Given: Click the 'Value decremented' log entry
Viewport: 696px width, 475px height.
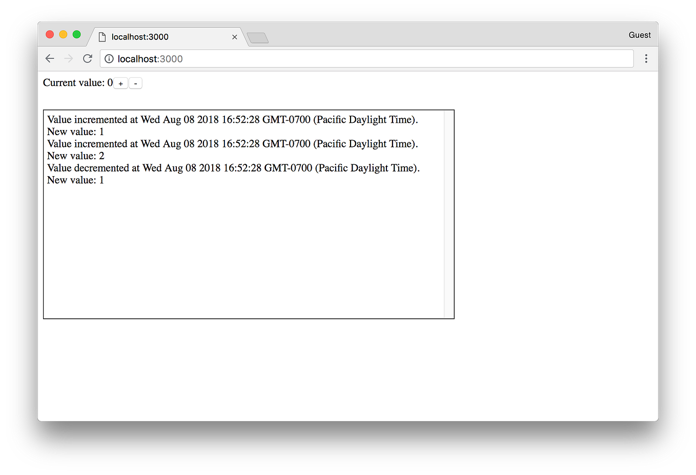Looking at the screenshot, I should click(233, 167).
